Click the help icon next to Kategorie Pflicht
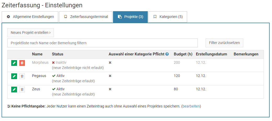 pos(167,54)
